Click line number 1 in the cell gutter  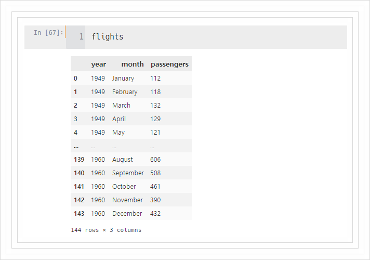coord(81,36)
